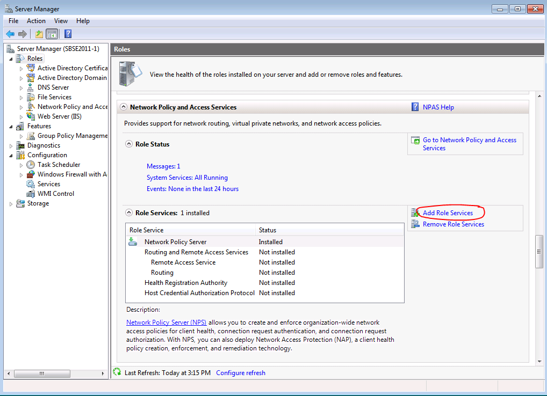Click the Forward arrow toolbar icon

[x=23, y=34]
